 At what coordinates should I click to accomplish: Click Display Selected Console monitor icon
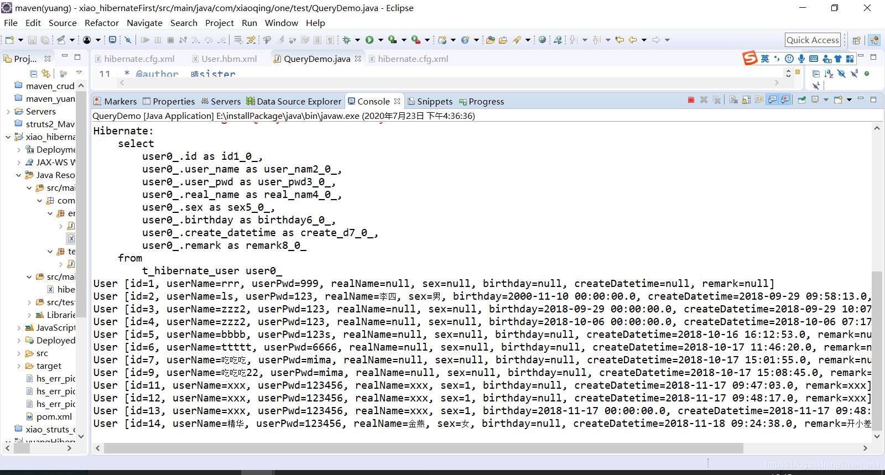[x=815, y=100]
